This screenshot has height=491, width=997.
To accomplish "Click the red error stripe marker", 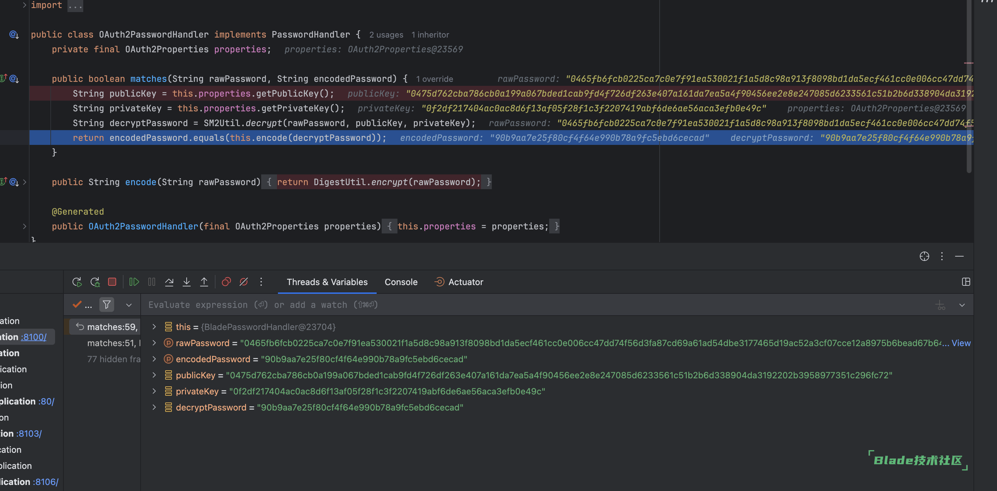I will 969,63.
